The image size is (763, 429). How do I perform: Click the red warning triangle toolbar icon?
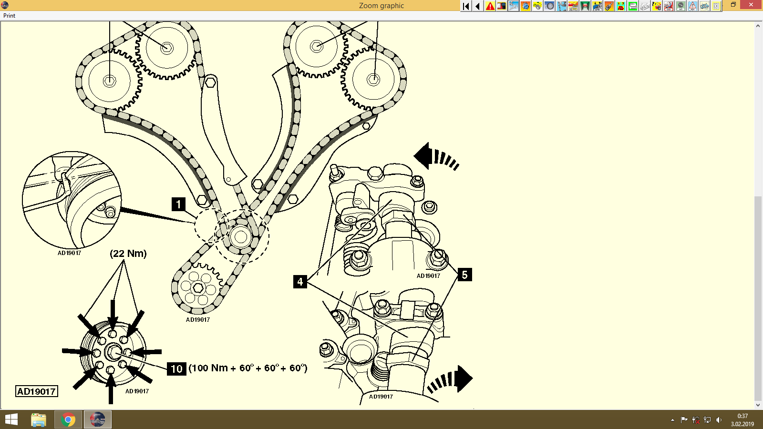point(489,7)
